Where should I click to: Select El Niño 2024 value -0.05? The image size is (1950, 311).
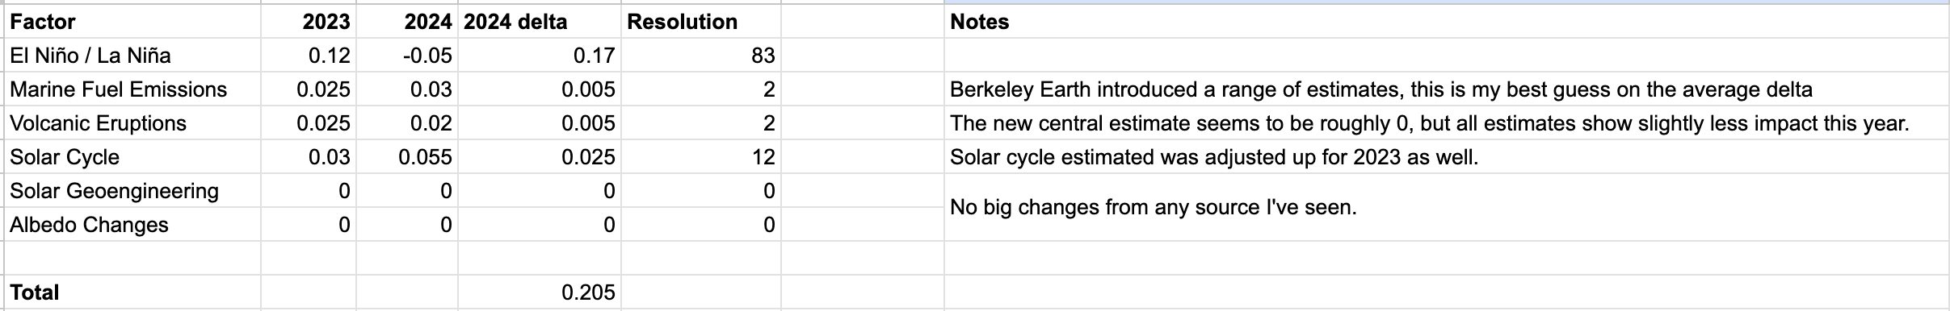[x=407, y=56]
